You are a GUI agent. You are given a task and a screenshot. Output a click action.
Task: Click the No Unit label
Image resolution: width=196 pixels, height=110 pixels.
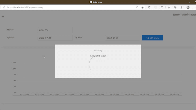[10, 30]
